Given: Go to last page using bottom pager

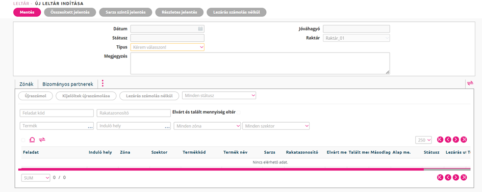Looking at the screenshot, I should pyautogui.click(x=464, y=177).
